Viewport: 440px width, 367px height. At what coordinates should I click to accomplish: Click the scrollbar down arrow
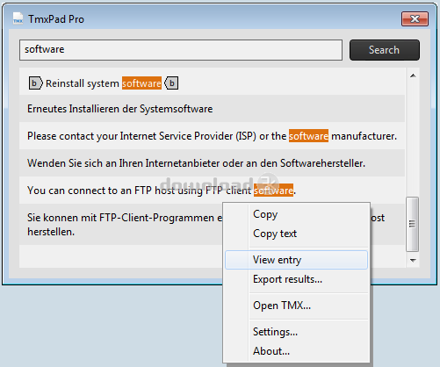(x=413, y=260)
